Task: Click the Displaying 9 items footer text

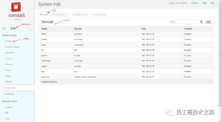Action: (x=49, y=82)
